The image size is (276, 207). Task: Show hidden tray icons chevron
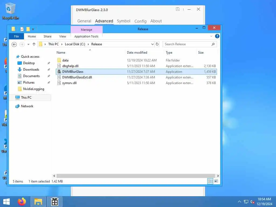[239, 202]
